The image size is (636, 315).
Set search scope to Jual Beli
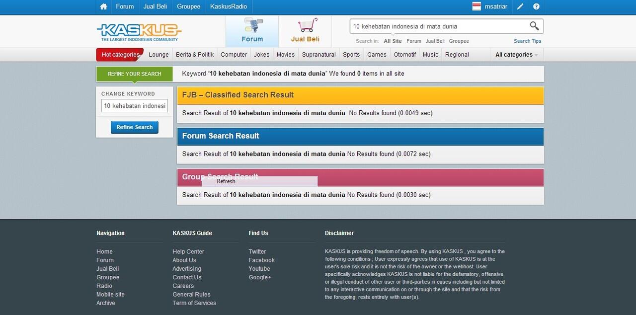pos(435,41)
